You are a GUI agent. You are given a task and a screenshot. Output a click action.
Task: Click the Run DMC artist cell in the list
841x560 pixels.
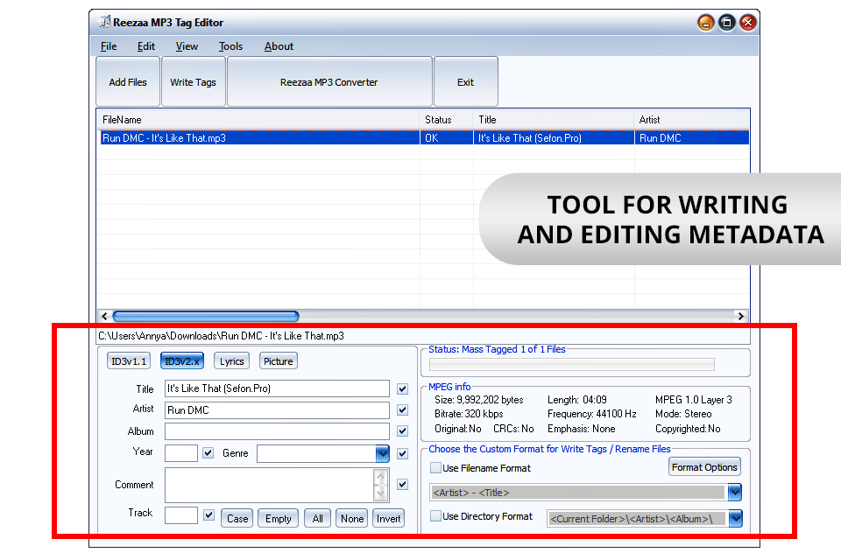coord(692,137)
